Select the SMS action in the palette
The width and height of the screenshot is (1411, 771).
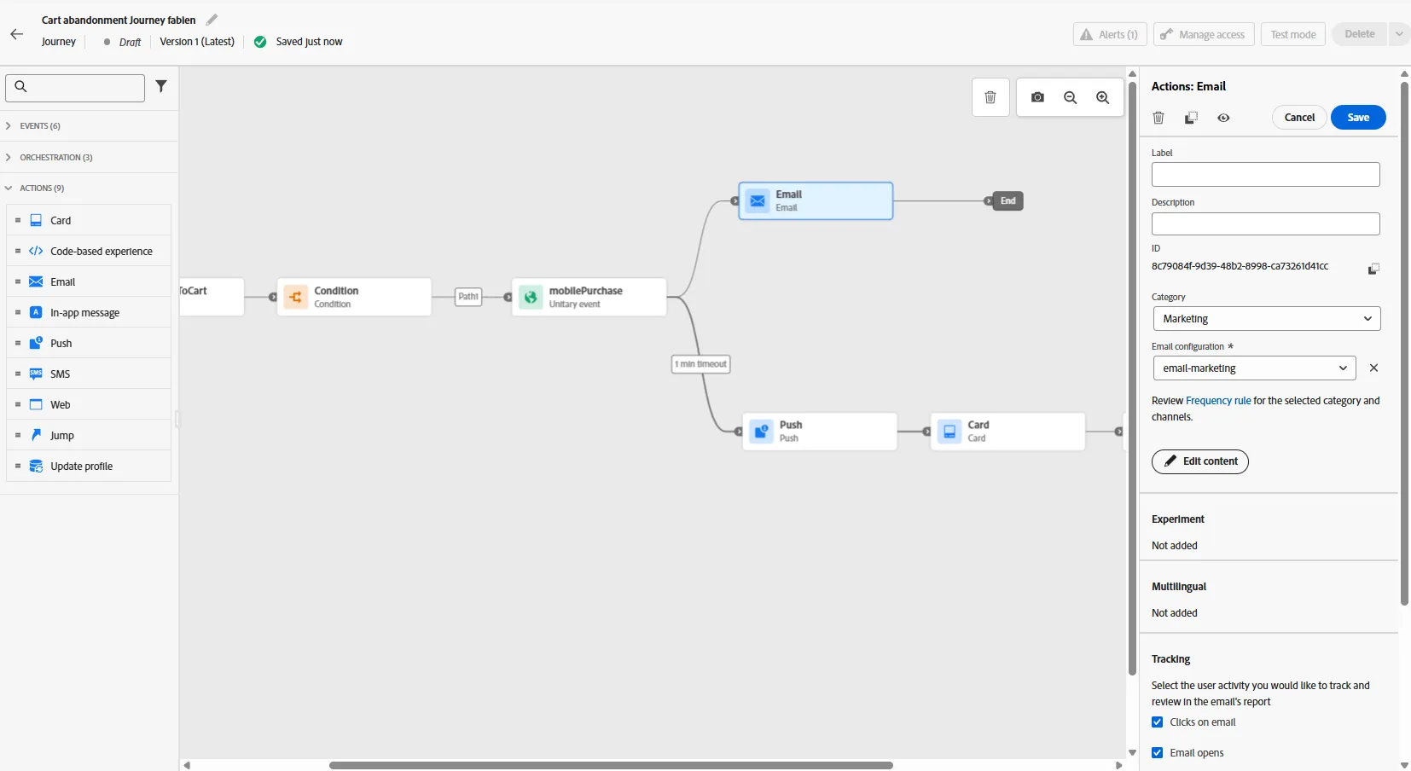tap(89, 374)
